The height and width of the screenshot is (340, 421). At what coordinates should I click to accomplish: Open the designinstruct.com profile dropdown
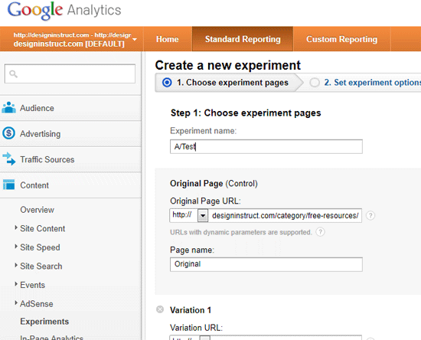pos(135,40)
